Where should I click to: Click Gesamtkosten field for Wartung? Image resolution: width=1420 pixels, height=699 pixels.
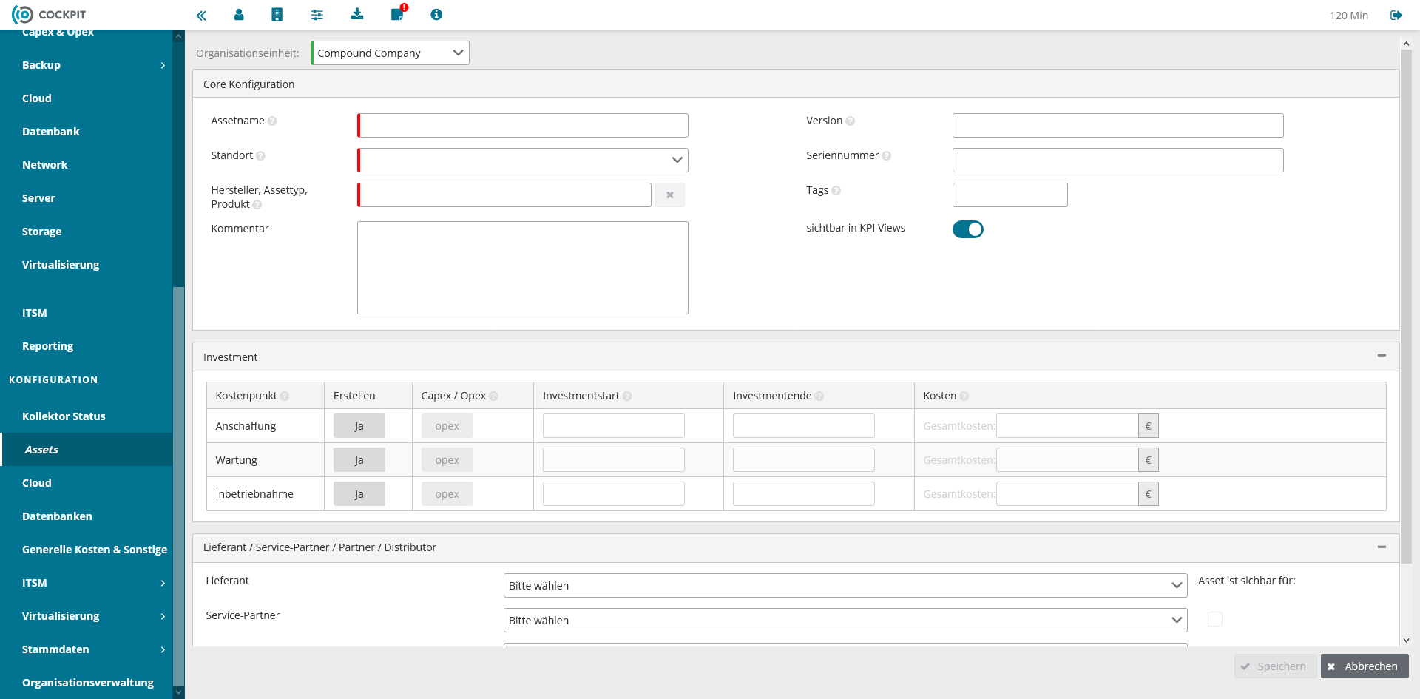(x=1067, y=460)
